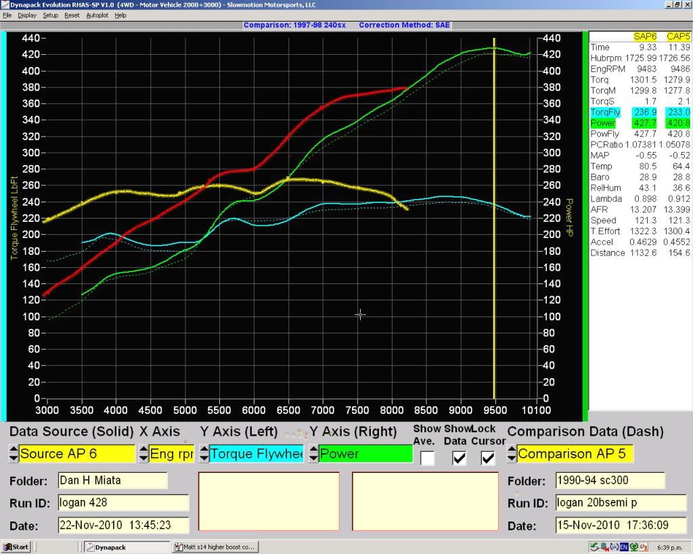Click the green highlighted Power label
The width and height of the screenshot is (693, 554).
[602, 123]
